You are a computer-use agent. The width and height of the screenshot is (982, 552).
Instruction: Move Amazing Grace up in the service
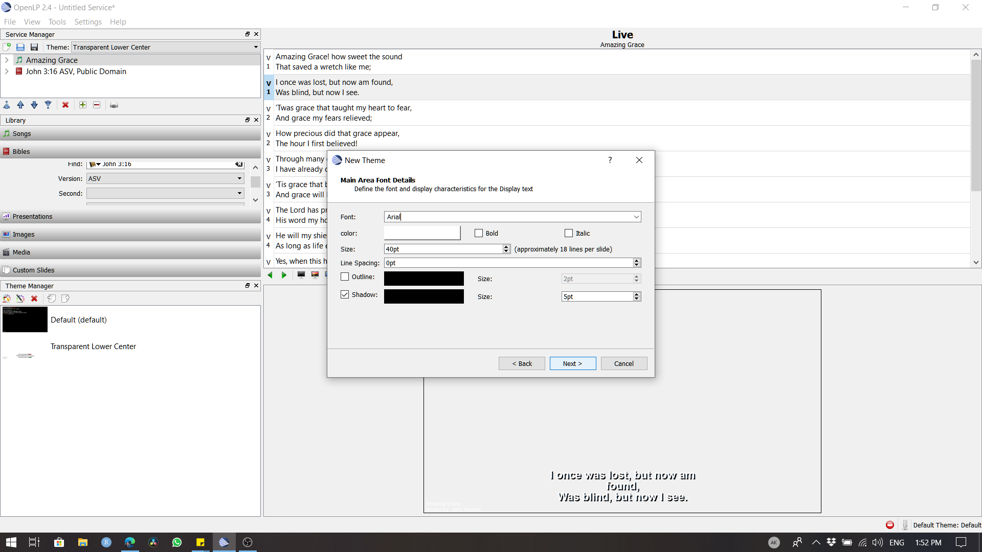click(x=20, y=105)
